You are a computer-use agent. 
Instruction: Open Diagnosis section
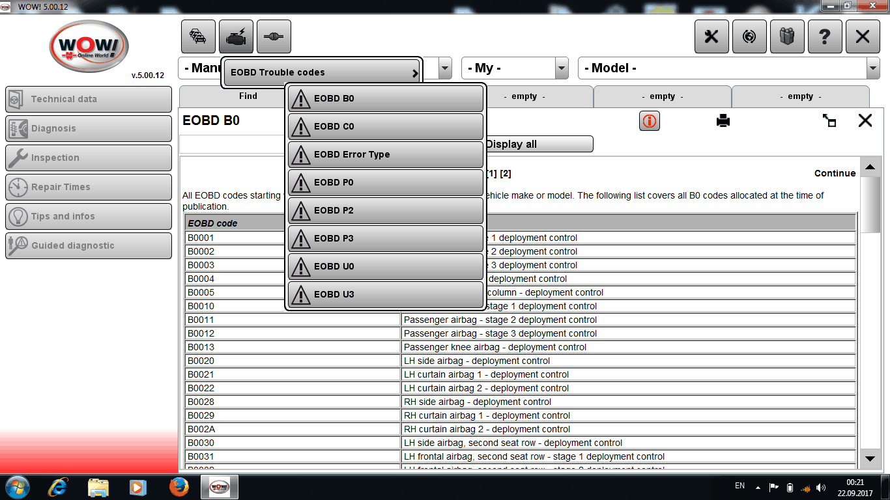[x=89, y=128]
